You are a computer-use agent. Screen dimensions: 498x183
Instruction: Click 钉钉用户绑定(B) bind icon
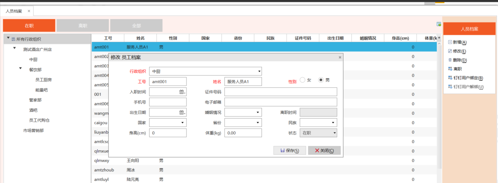pos(450,78)
